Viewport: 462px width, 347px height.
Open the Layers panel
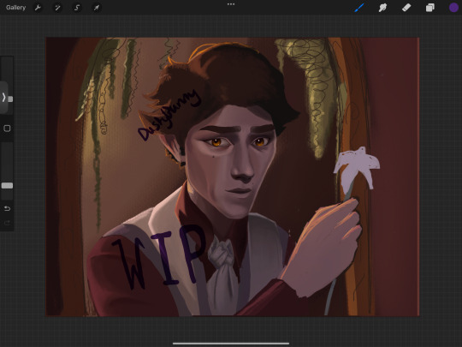[429, 8]
